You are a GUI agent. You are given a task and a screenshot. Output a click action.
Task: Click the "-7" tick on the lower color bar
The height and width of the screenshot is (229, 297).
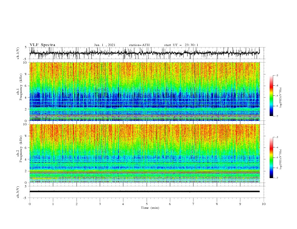pos(276,178)
